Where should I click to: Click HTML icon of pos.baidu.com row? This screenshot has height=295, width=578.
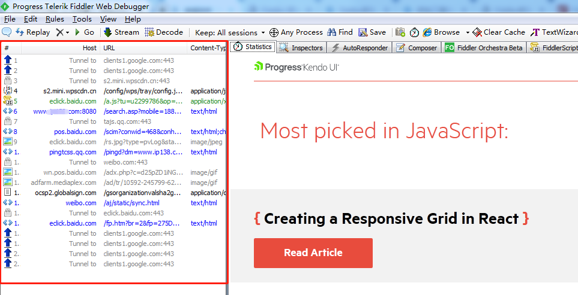[7, 131]
